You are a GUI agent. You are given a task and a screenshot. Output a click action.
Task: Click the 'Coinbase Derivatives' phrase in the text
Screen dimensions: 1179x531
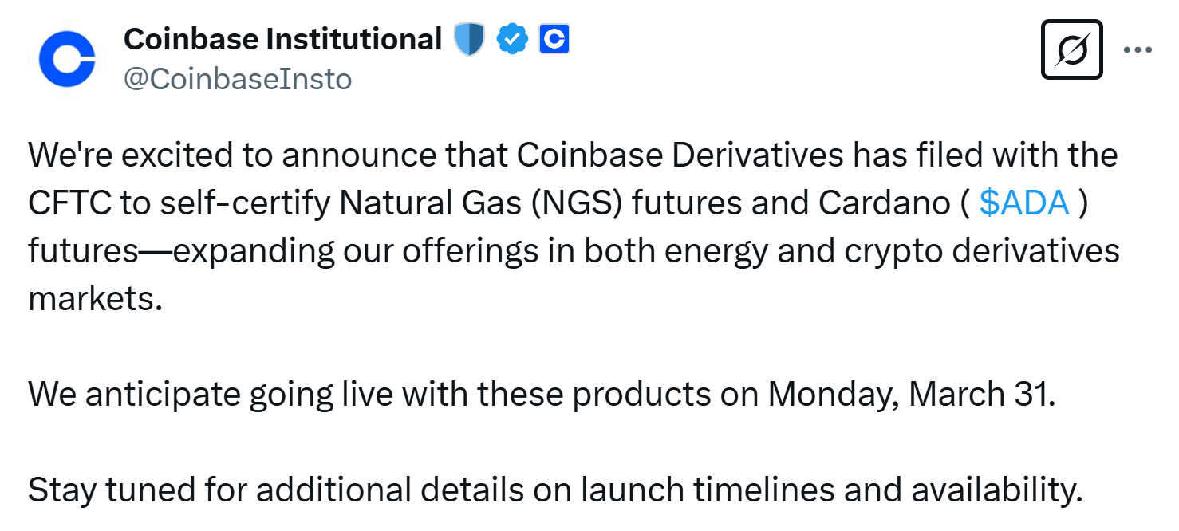coord(680,155)
